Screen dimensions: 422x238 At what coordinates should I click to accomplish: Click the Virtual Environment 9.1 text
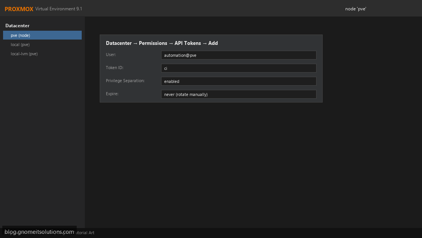59,9
